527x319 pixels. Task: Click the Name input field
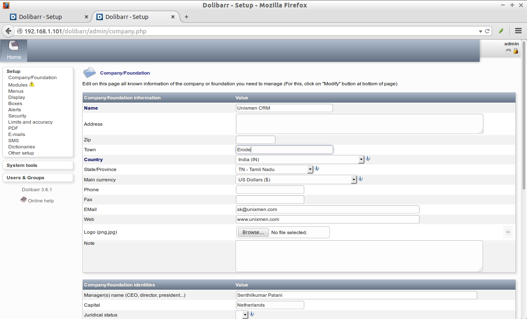284,108
